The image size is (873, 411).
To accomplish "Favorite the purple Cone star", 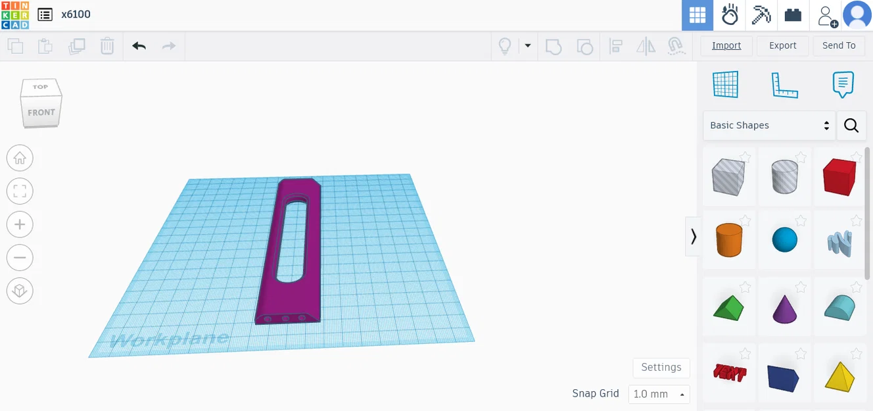I will (x=801, y=287).
